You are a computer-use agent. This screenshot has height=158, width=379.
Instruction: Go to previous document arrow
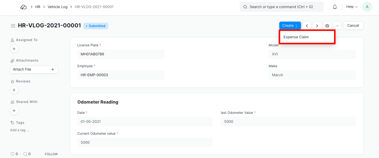[307, 26]
